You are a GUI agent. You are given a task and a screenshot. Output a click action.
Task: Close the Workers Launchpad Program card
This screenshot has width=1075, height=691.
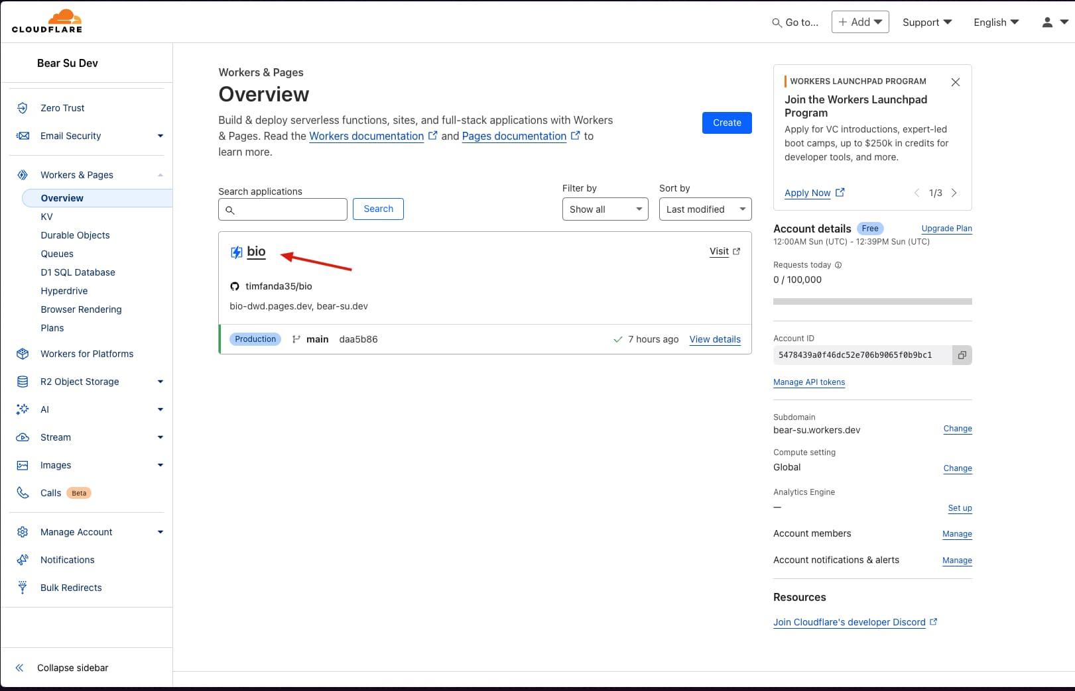click(x=956, y=82)
